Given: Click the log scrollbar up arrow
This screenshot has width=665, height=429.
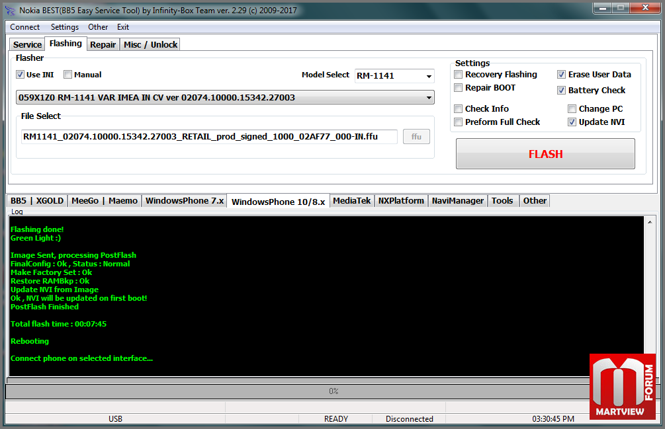Looking at the screenshot, I should click(x=650, y=222).
